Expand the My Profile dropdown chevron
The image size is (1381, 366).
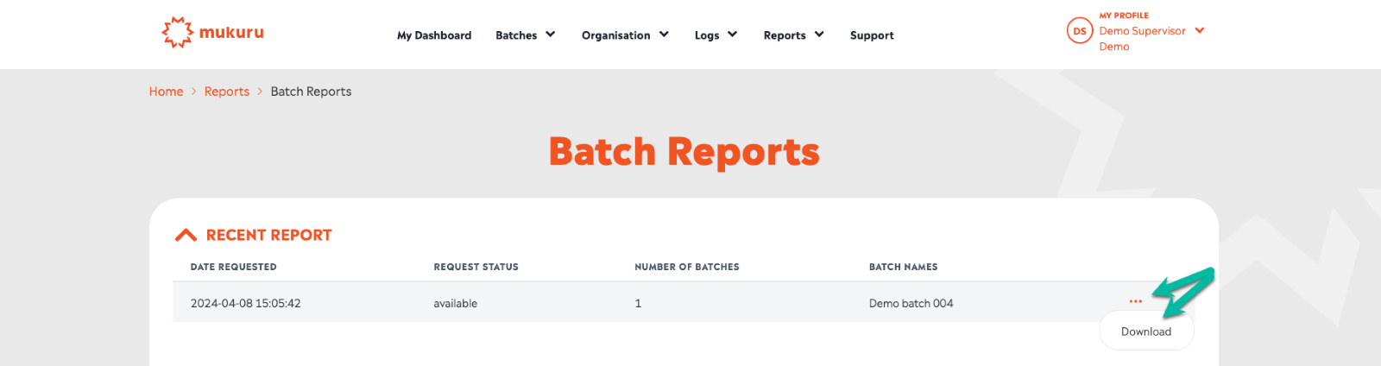(x=1199, y=30)
